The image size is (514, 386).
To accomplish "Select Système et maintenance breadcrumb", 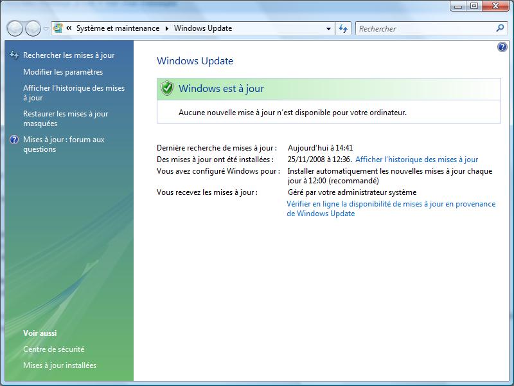I will pyautogui.click(x=118, y=28).
